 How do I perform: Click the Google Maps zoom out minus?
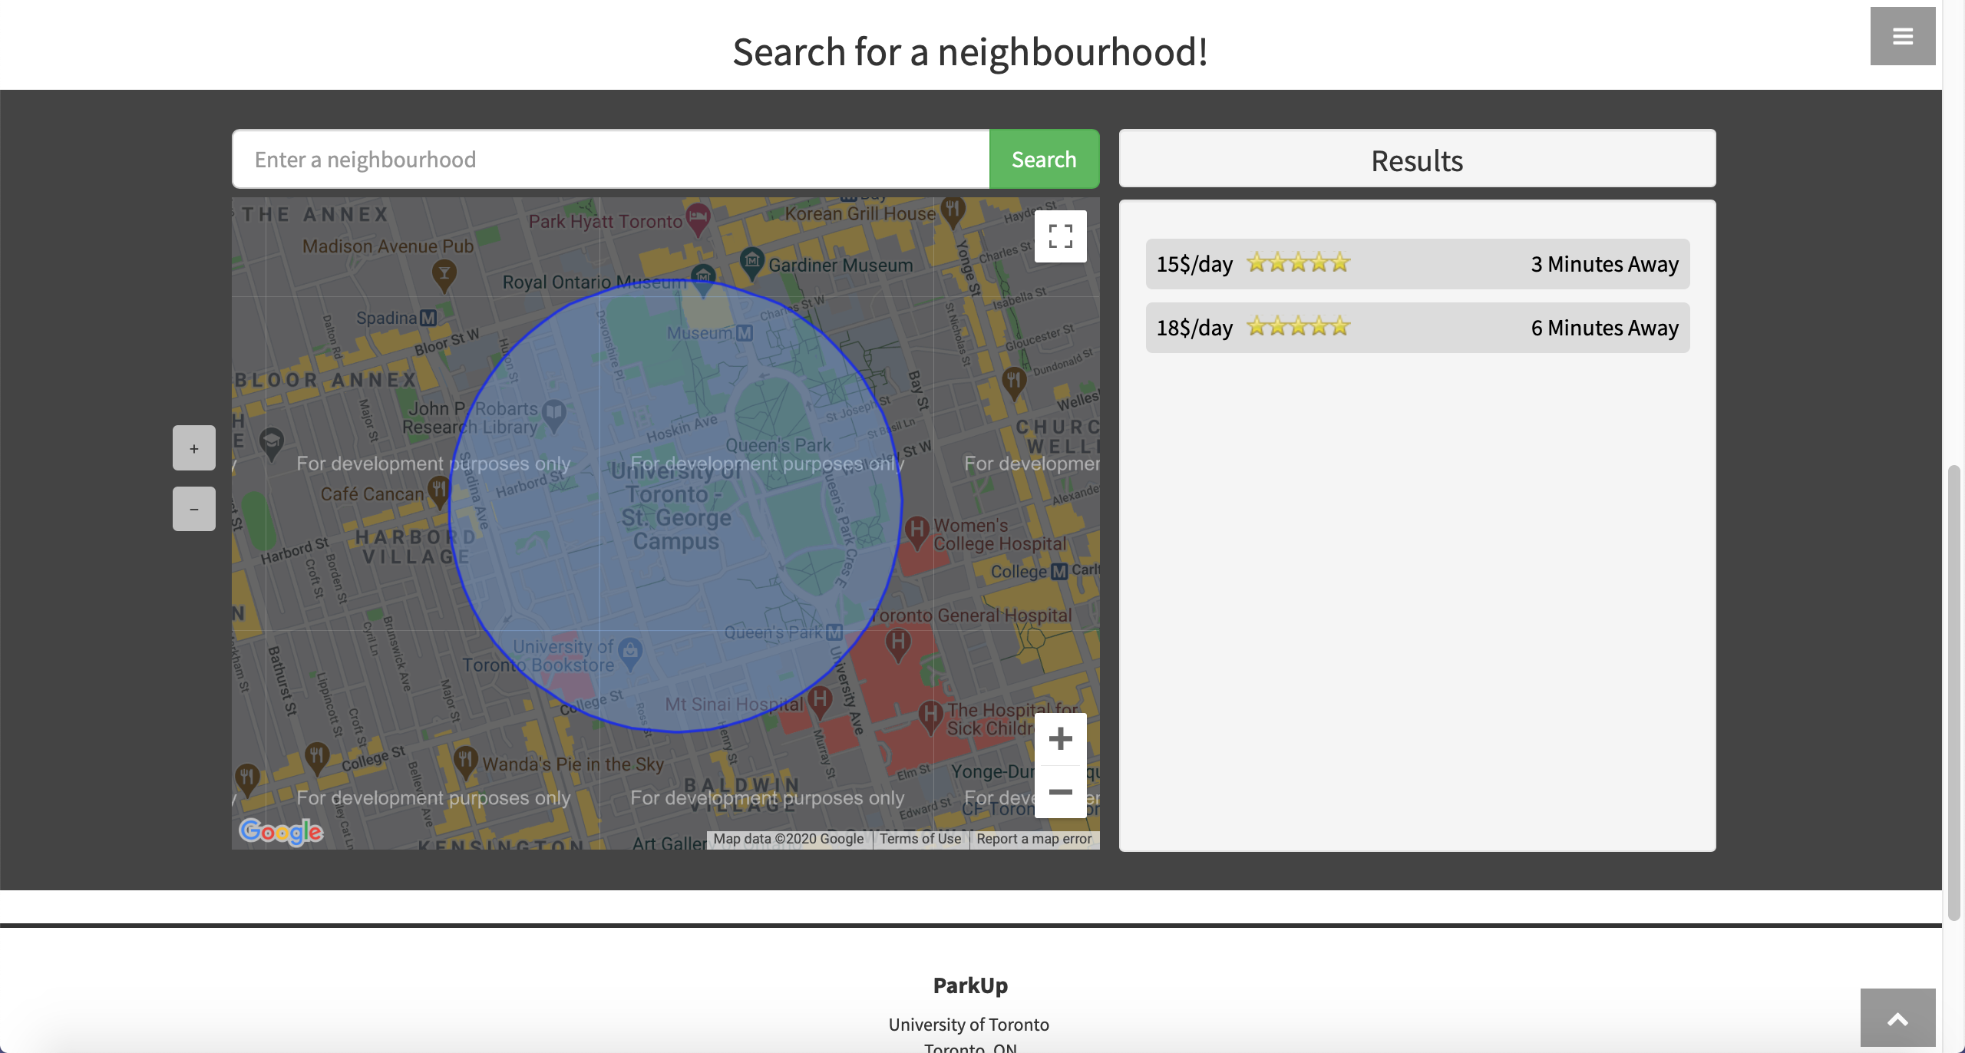click(1060, 792)
